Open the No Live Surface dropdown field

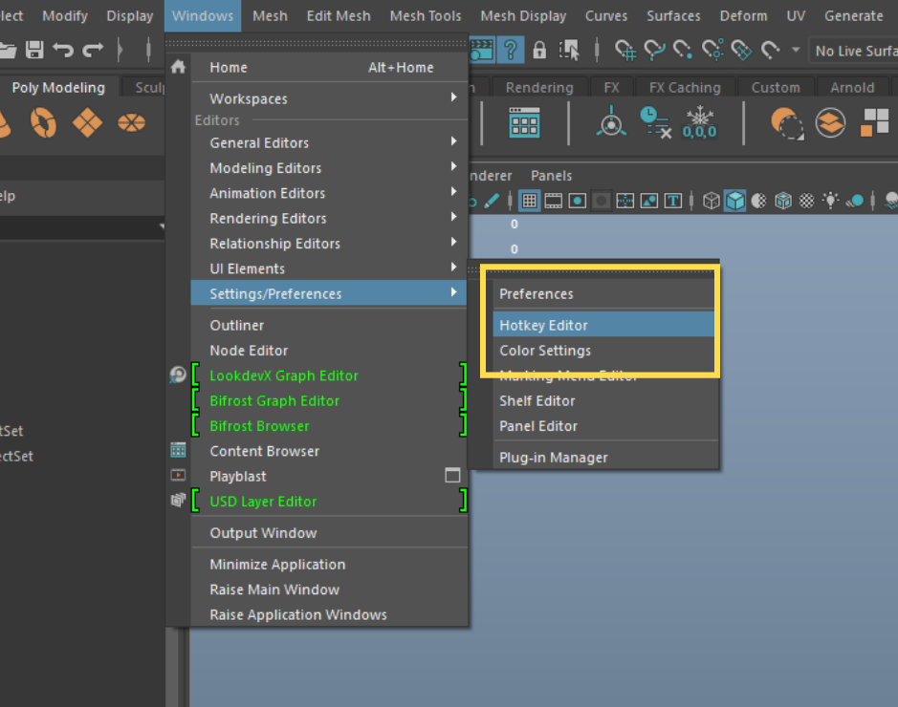[x=853, y=51]
